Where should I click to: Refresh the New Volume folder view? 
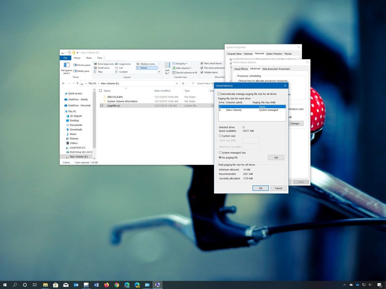pos(183,83)
